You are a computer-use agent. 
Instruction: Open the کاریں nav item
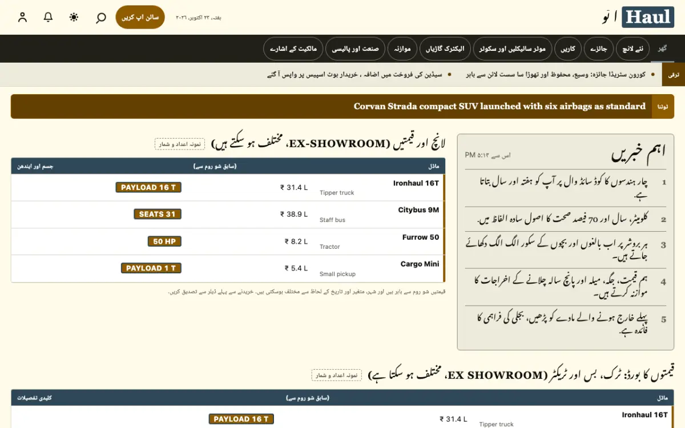(x=568, y=49)
